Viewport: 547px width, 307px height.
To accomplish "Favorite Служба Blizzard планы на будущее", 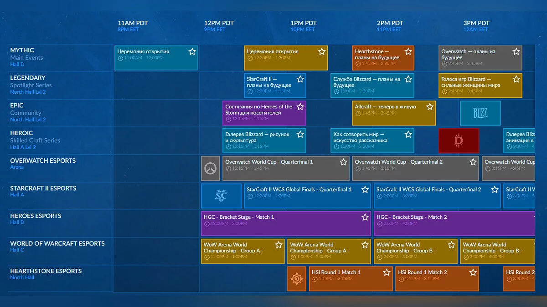I will [408, 79].
